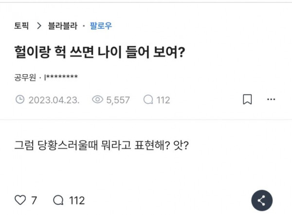Click the 5,557 view count

[x=118, y=100]
